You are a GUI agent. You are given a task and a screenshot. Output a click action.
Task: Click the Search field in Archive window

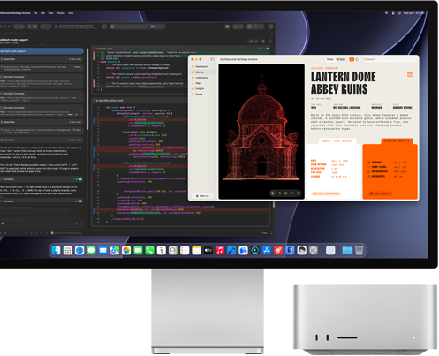click(x=389, y=59)
